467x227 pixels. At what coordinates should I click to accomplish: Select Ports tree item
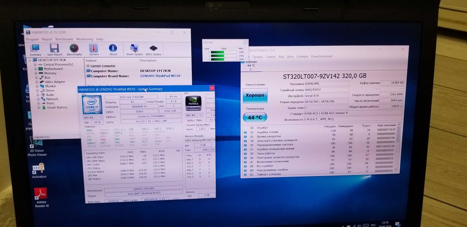click(x=49, y=103)
